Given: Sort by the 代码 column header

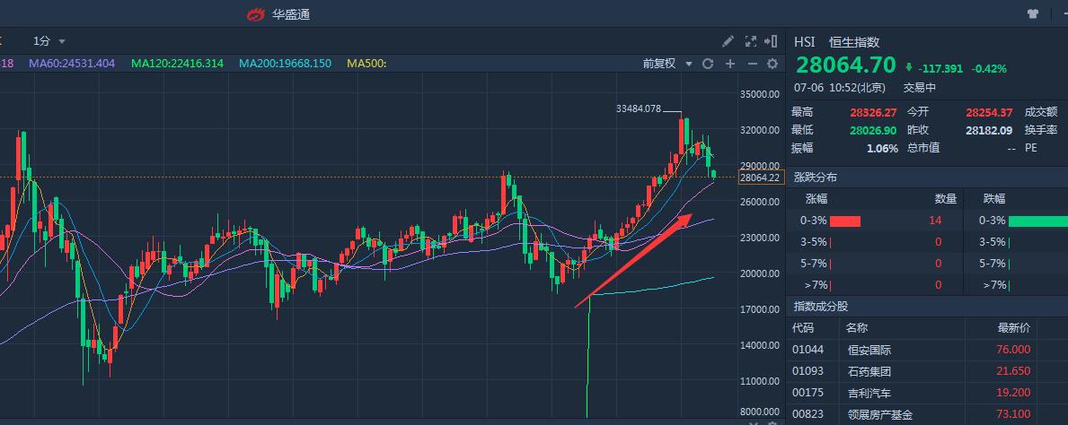Looking at the screenshot, I should point(802,328).
